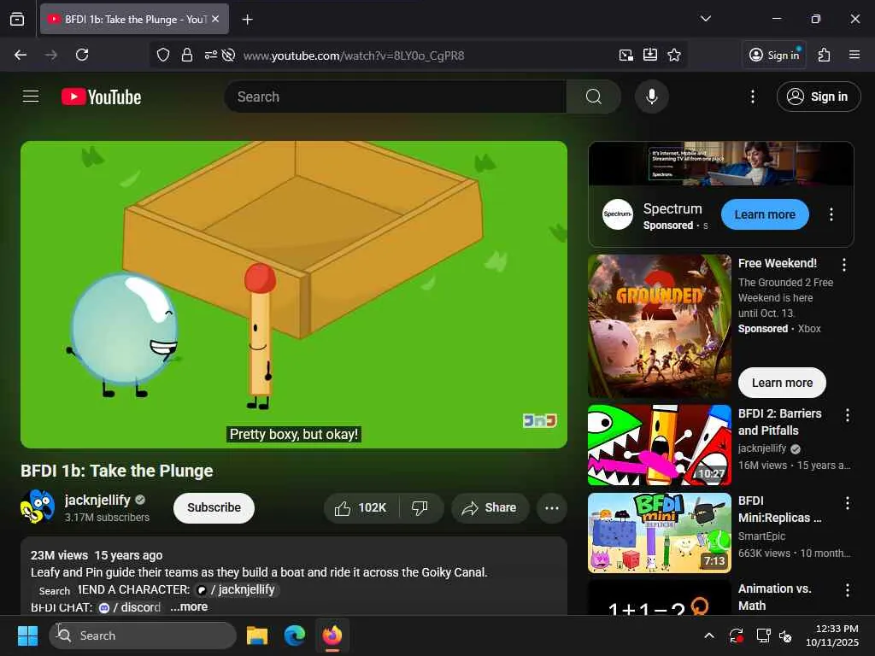Open the Windows Start menu
875x656 pixels.
(x=27, y=635)
